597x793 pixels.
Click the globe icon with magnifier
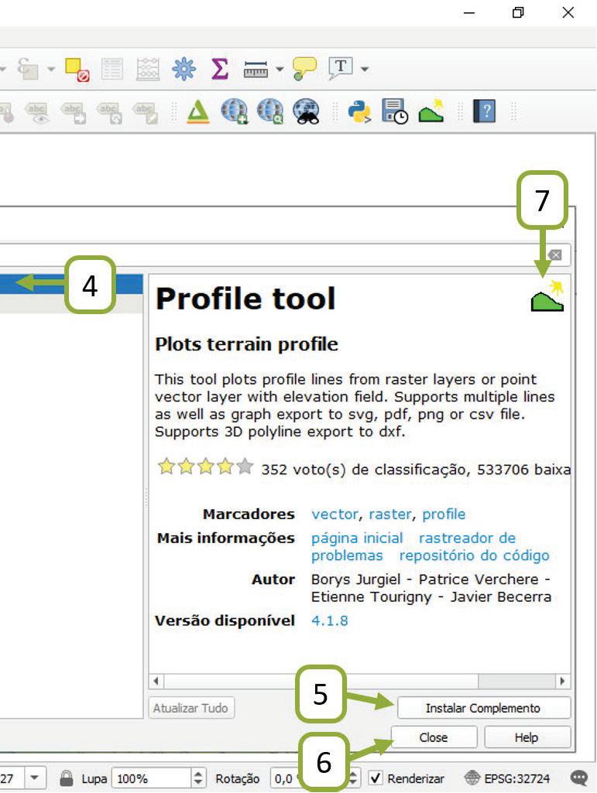[x=270, y=111]
